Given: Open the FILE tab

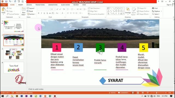Looking at the screenshot, I should point(4,5).
